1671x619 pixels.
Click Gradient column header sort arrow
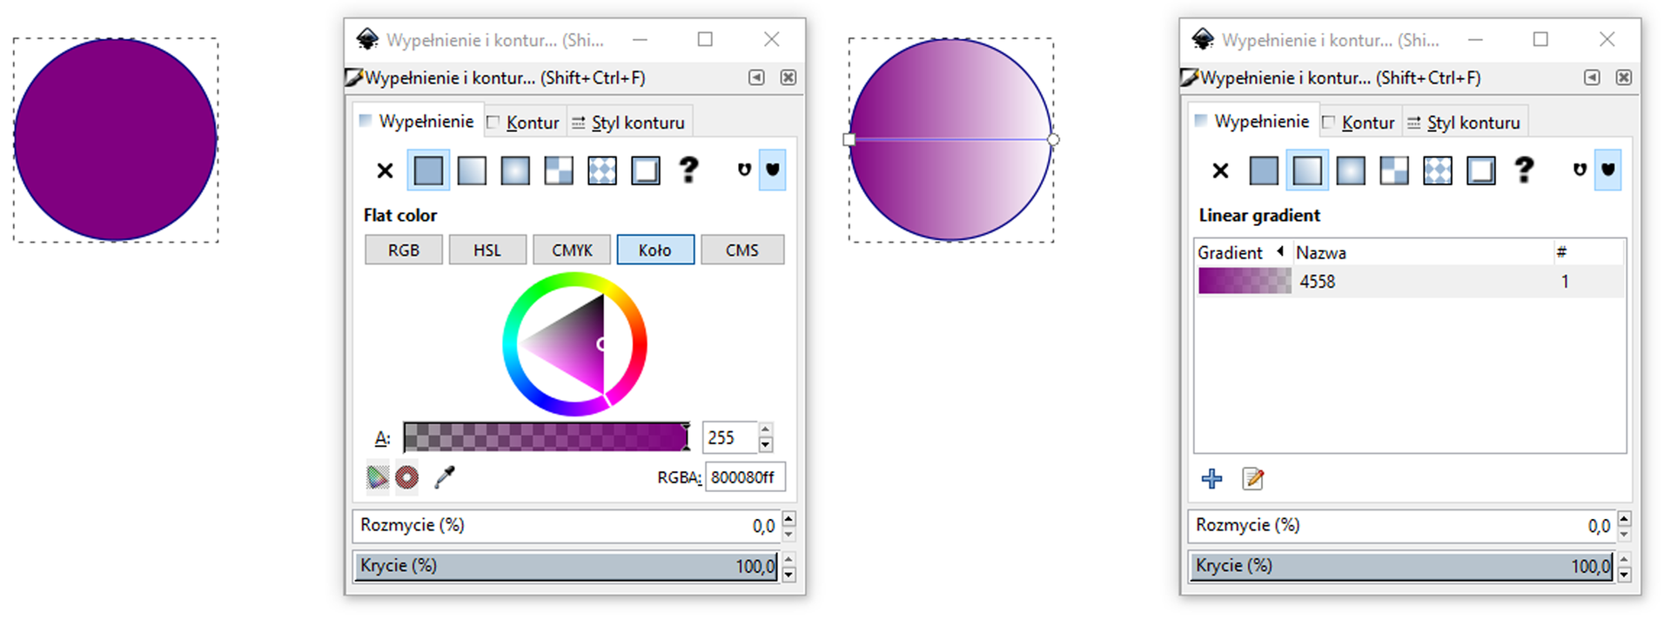(1280, 252)
